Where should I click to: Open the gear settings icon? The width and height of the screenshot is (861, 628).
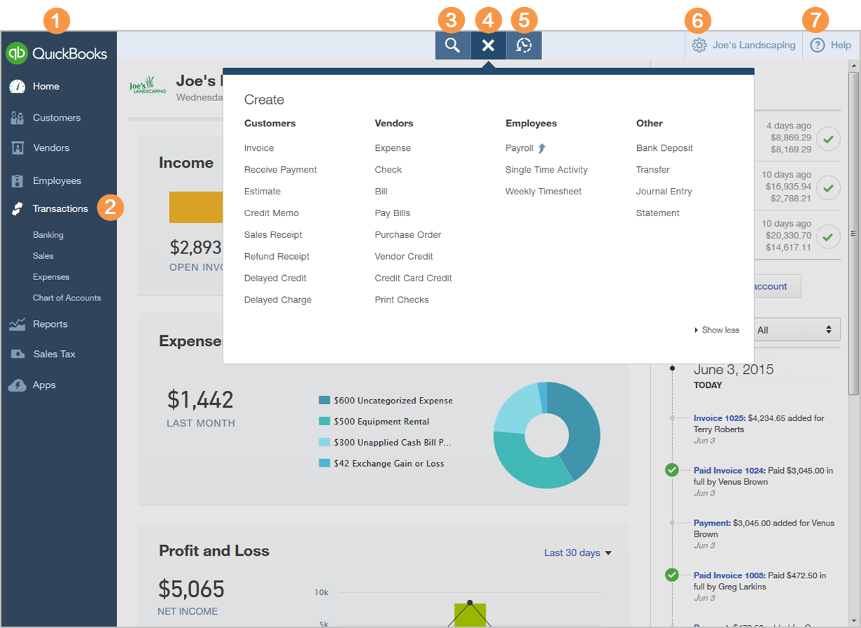pyautogui.click(x=699, y=45)
